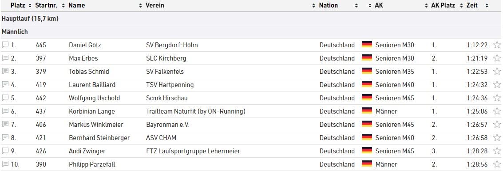Click comment icon beside place 7
This screenshot has width=503, height=171.
[x=5, y=124]
